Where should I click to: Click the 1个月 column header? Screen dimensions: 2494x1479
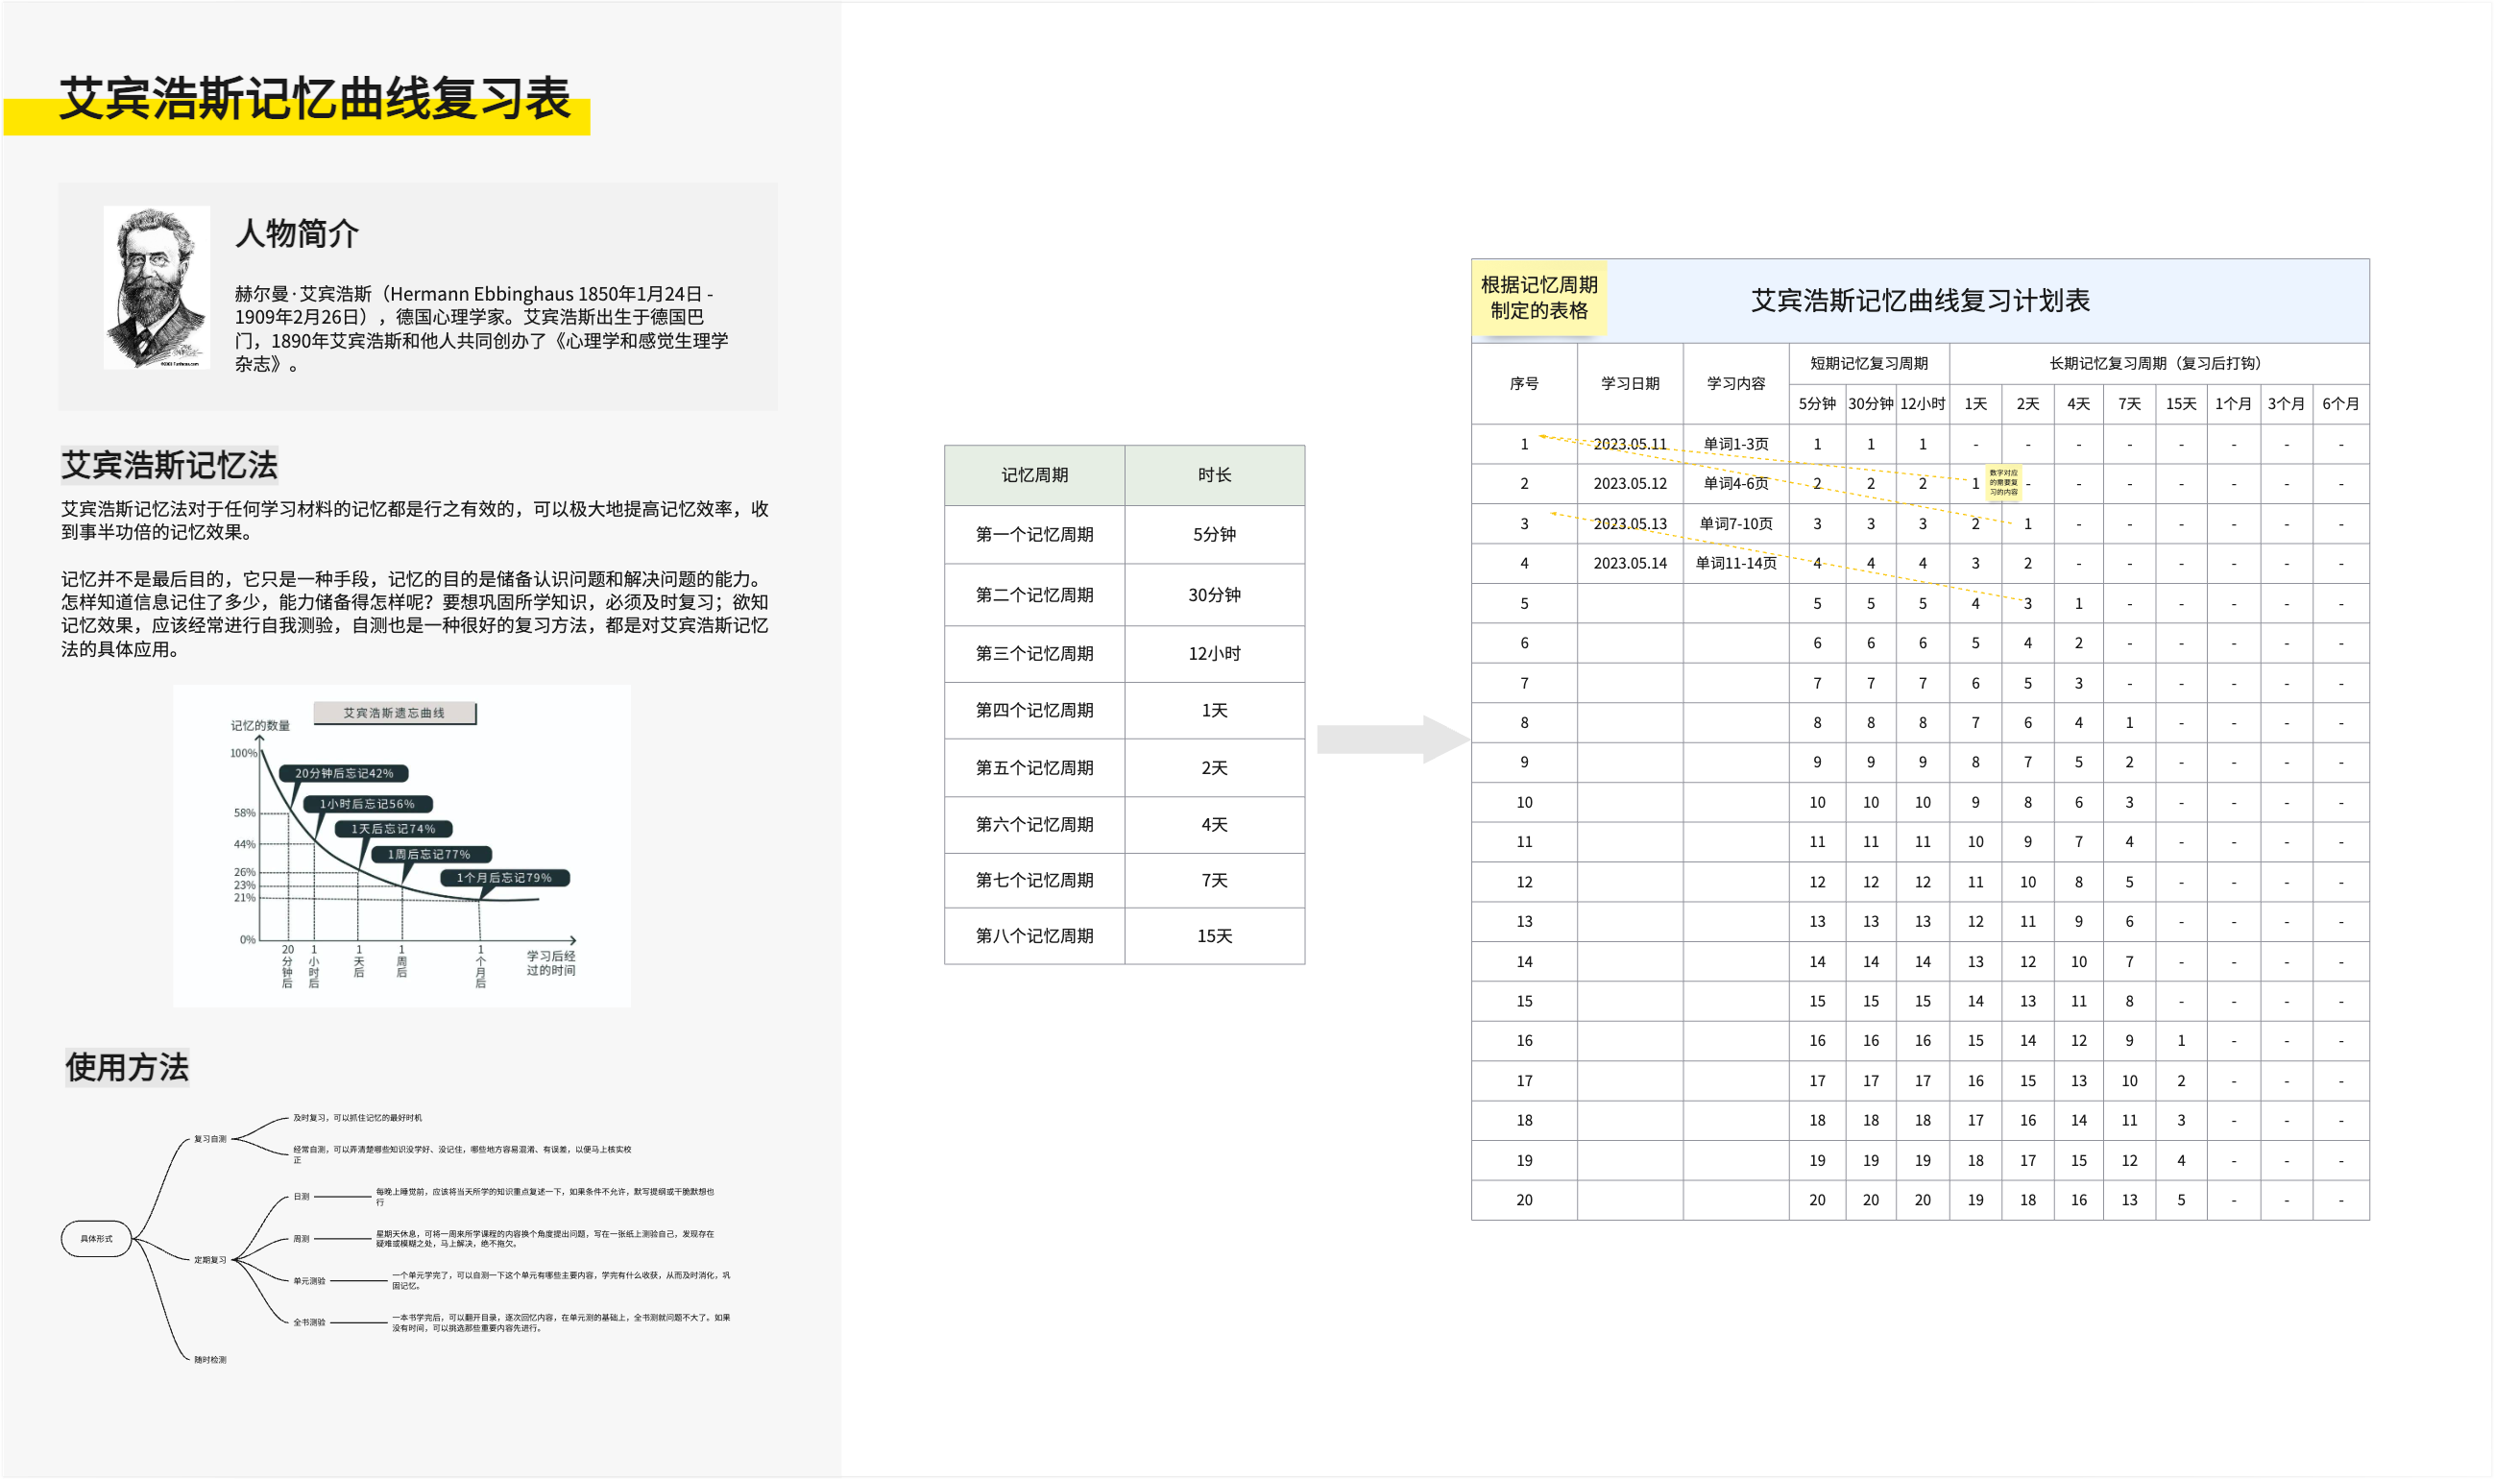pos(2233,404)
